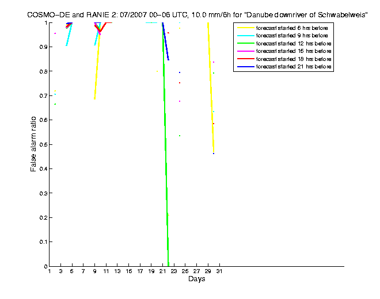Click the chart title mentioning COSMO-DE and RANIE
Viewport: 380px width, 299px height.
pos(197,15)
